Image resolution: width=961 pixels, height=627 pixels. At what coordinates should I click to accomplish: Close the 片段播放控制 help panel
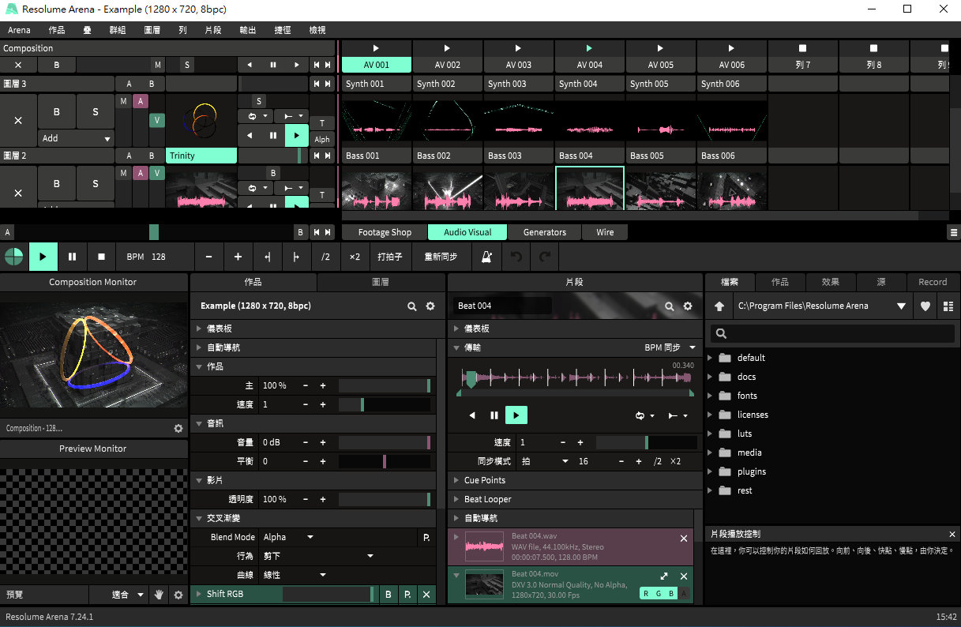coord(952,534)
